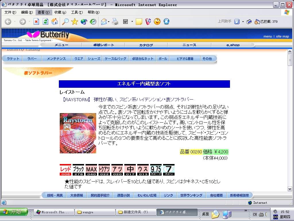Viewport: 294px width, 221px height.
Task: Expand the Forward button history dropdown arrow
Action: click(29, 22)
